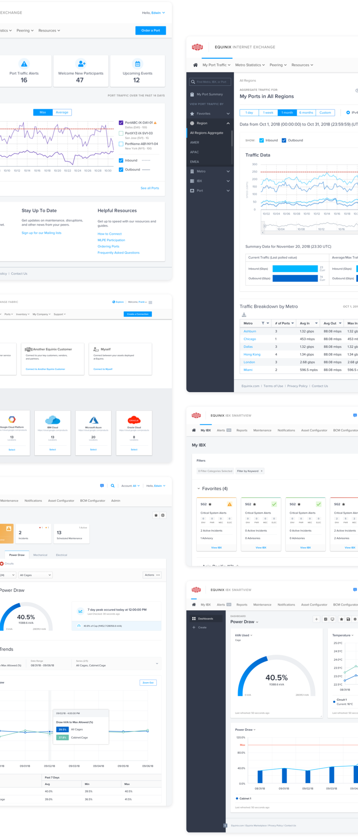Image resolution: width=358 pixels, height=837 pixels.
Task: Click the 39.5% All Cages tooltip swatch
Action: [62, 729]
